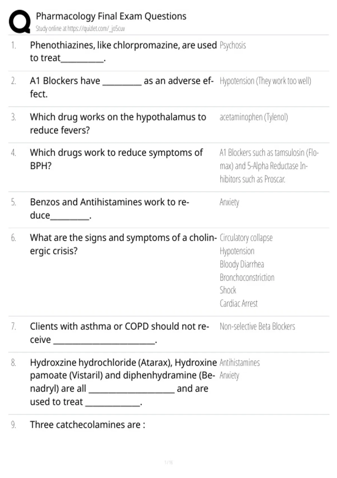Click the Quizlet Q logo icon
The image size is (337, 478).
[x=20, y=22]
